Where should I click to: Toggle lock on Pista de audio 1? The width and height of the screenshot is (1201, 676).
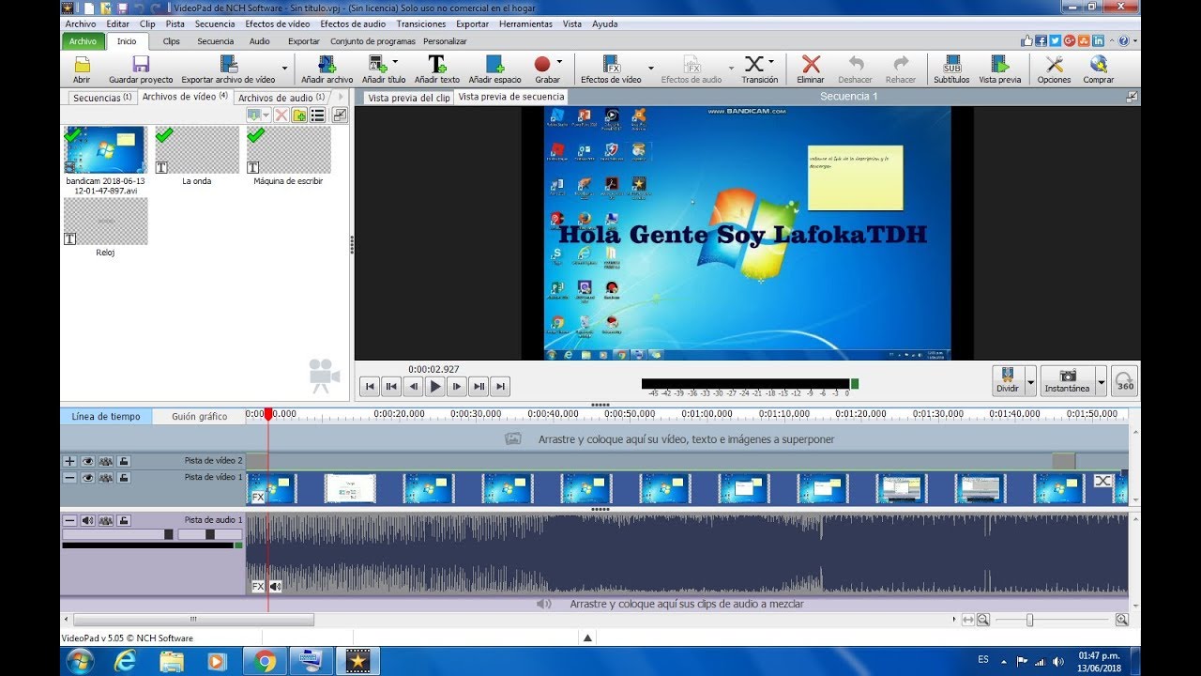point(124,520)
